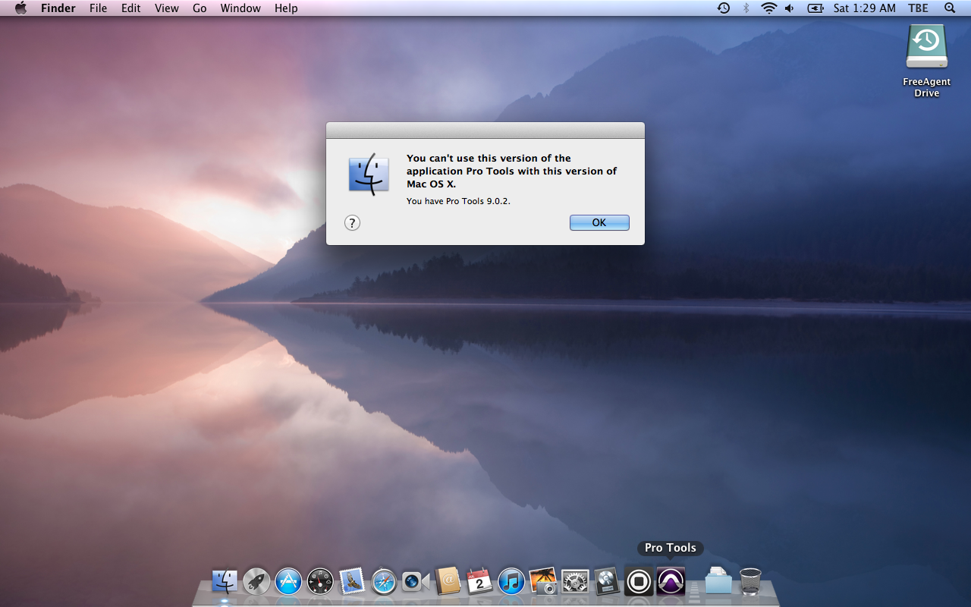Open Address Book in the Dock

[x=448, y=582]
